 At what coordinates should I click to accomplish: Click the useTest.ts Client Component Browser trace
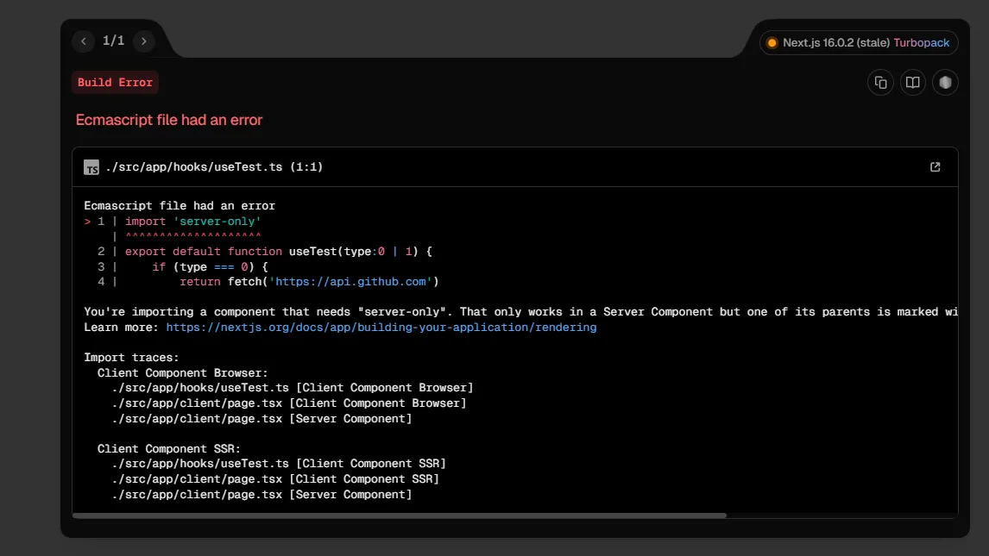click(x=292, y=388)
